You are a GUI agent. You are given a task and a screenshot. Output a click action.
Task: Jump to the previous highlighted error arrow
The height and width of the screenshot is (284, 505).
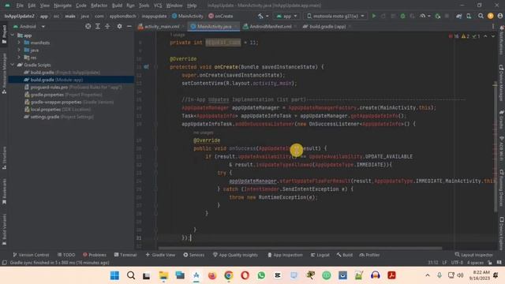point(485,36)
